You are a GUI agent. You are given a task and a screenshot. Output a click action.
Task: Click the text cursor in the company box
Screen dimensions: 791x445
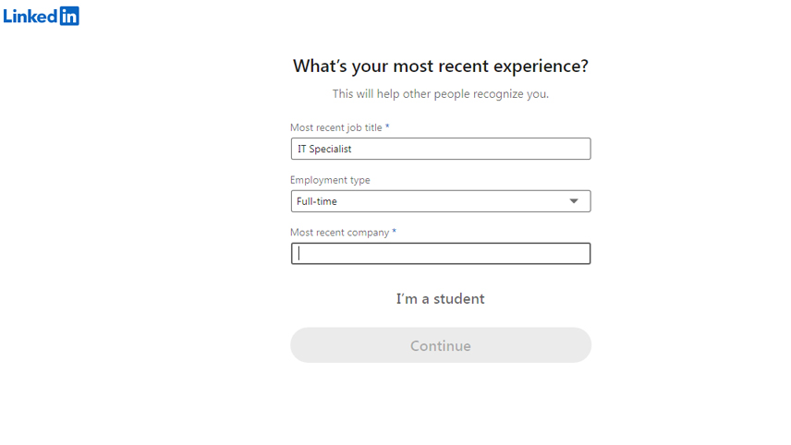coord(298,254)
